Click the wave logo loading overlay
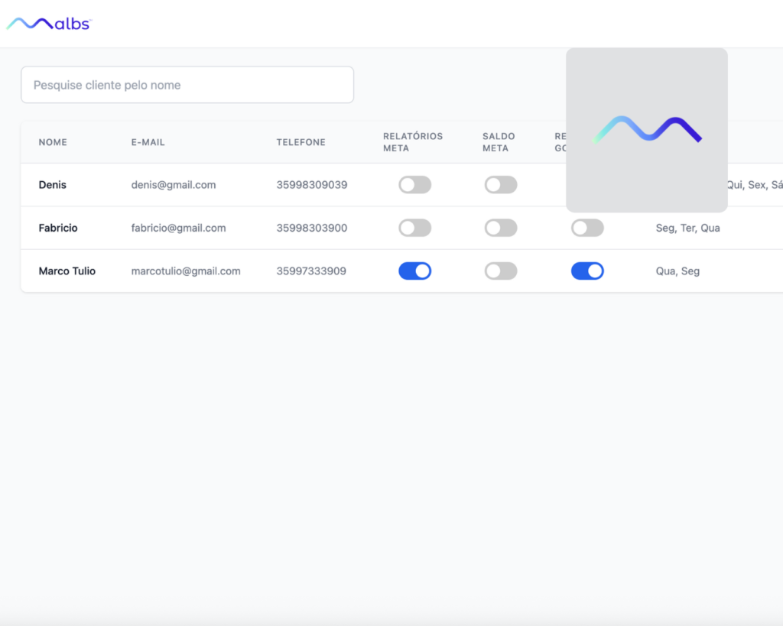The image size is (783, 626). point(647,130)
